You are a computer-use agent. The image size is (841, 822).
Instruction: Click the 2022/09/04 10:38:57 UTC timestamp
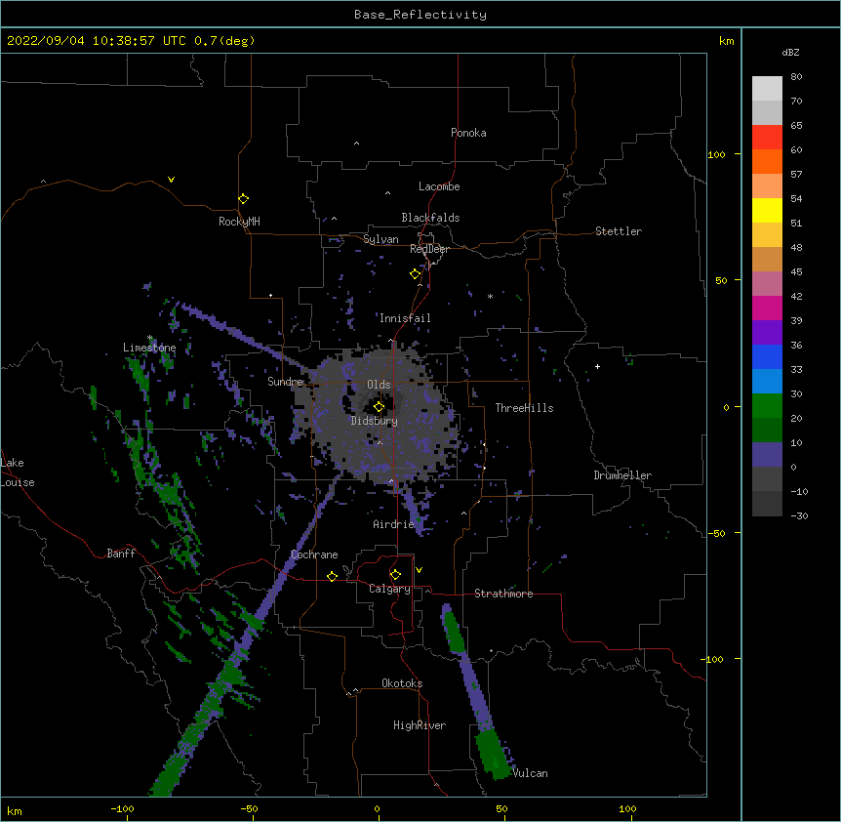click(x=96, y=41)
